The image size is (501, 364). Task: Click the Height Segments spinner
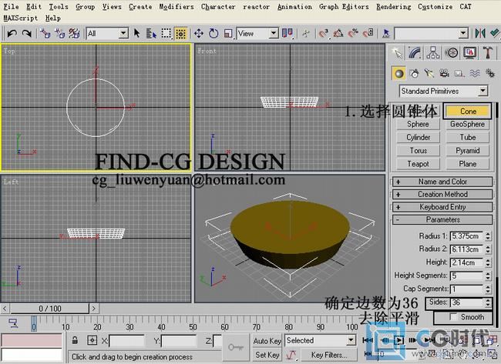(x=488, y=276)
